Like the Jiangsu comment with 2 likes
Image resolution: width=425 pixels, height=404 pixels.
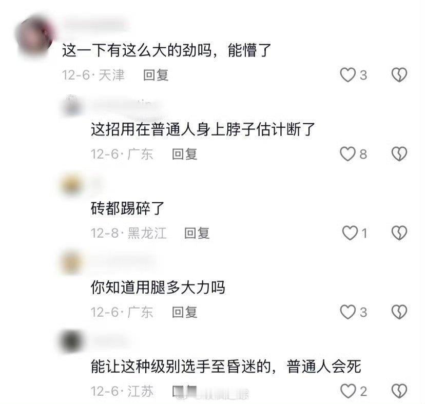pyautogui.click(x=348, y=391)
